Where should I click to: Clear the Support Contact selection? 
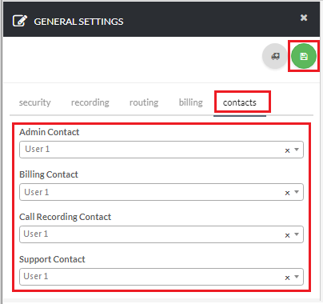click(x=287, y=278)
